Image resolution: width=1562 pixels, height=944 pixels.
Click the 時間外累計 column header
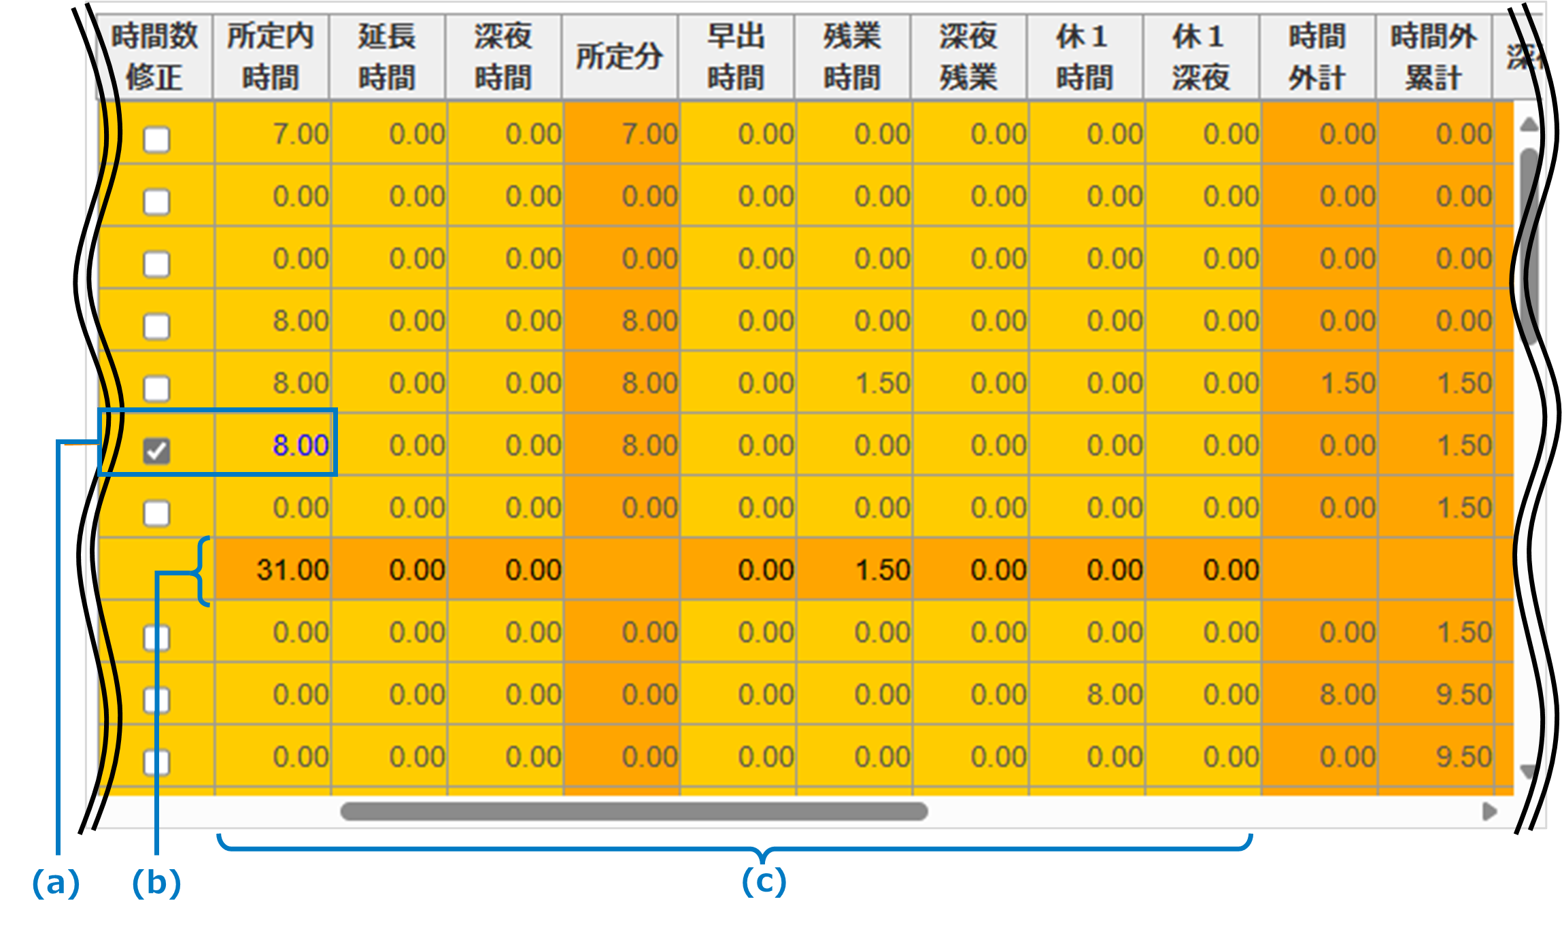pos(1433,56)
